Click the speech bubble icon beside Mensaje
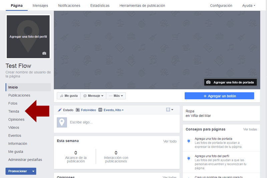 pos(85,96)
